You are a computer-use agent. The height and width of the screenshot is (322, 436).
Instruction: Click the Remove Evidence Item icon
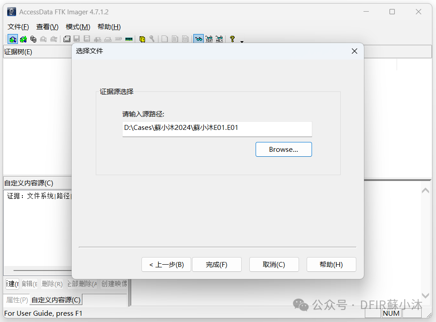pyautogui.click(x=43, y=39)
